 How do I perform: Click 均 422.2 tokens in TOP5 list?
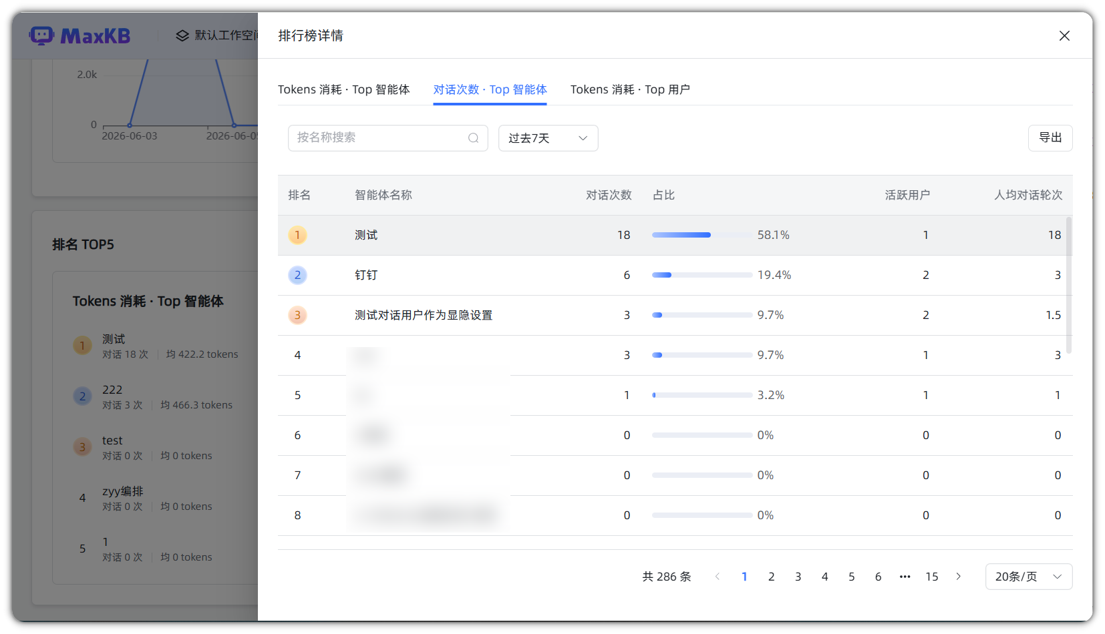pyautogui.click(x=202, y=354)
